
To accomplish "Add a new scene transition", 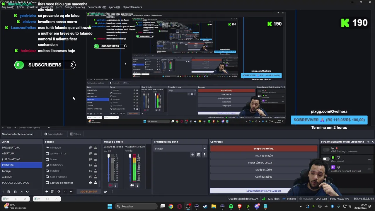I will click(192, 155).
